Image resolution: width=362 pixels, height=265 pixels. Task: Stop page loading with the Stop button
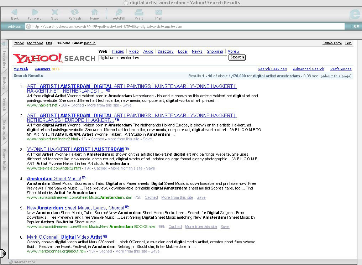point(54,14)
